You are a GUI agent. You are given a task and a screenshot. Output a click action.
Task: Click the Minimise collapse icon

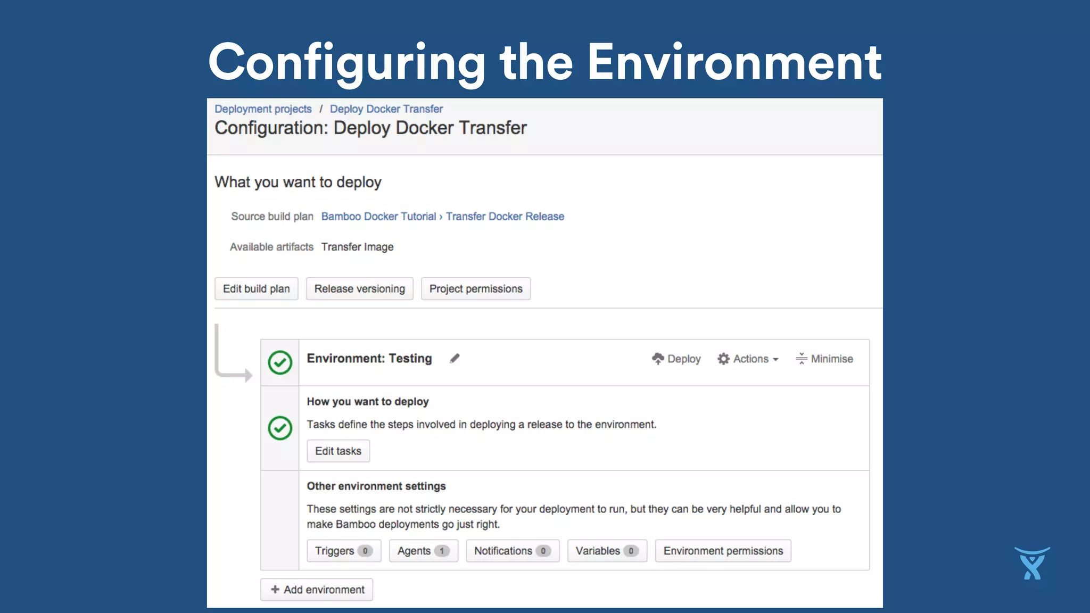[802, 359]
